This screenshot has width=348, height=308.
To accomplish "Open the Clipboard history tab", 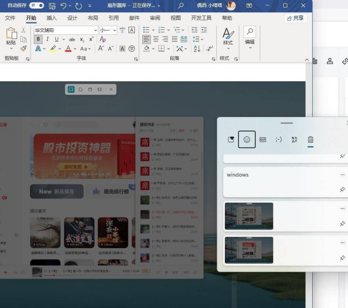I will (x=311, y=140).
